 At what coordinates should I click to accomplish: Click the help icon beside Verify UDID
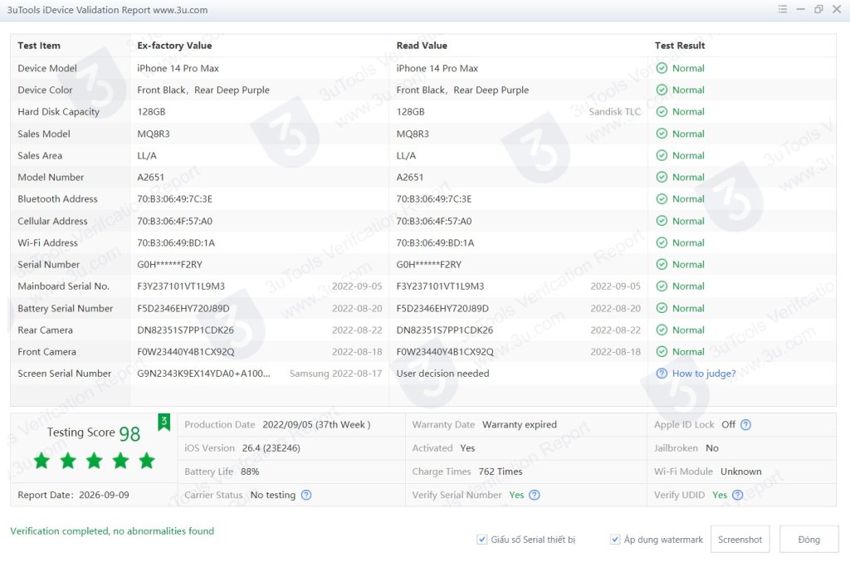[x=737, y=495]
